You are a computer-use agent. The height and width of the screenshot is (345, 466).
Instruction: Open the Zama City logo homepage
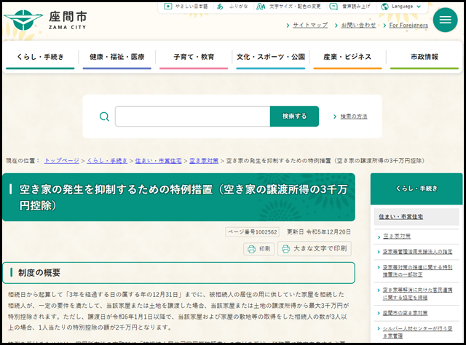[45, 20]
